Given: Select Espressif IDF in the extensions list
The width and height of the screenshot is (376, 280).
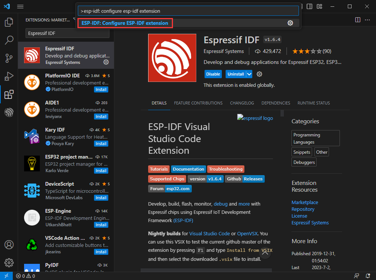Looking at the screenshot, I should point(66,55).
